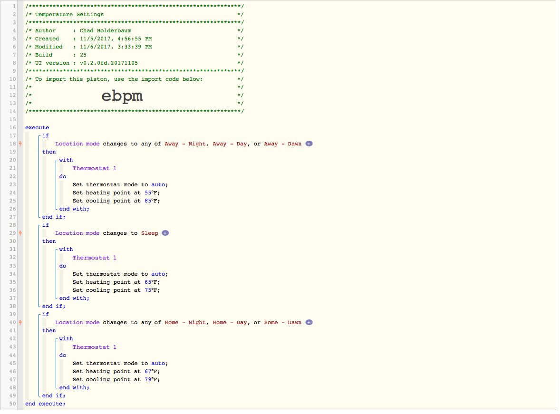Click 'Set thermostat mode to auto' on line 34
The image size is (560, 414).
(120, 274)
